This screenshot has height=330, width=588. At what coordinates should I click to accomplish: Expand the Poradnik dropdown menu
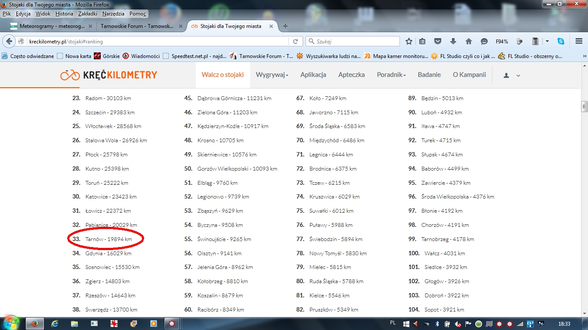(391, 75)
